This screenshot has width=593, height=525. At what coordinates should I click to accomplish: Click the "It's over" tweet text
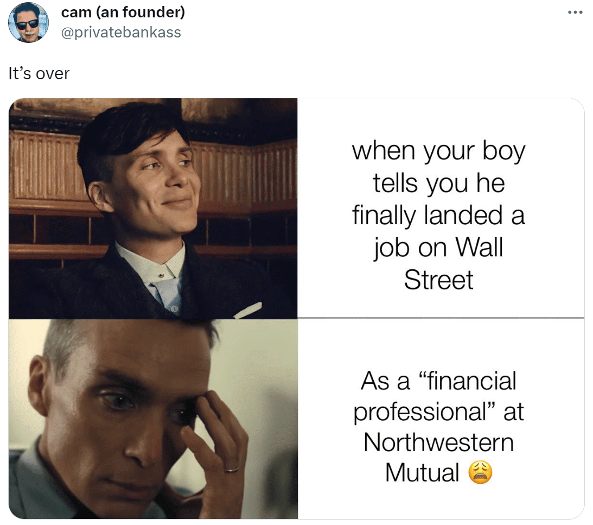(x=39, y=73)
